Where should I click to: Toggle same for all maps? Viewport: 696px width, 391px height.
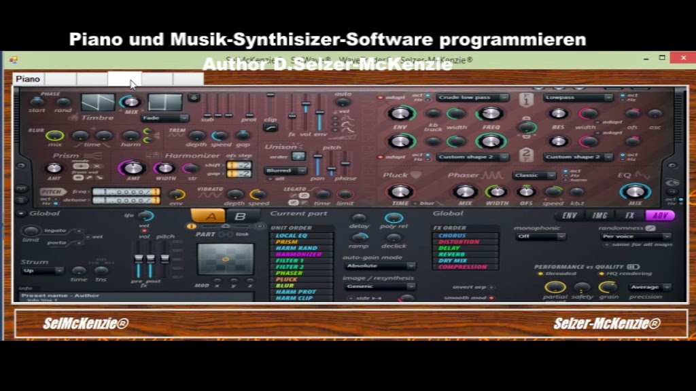(x=606, y=244)
